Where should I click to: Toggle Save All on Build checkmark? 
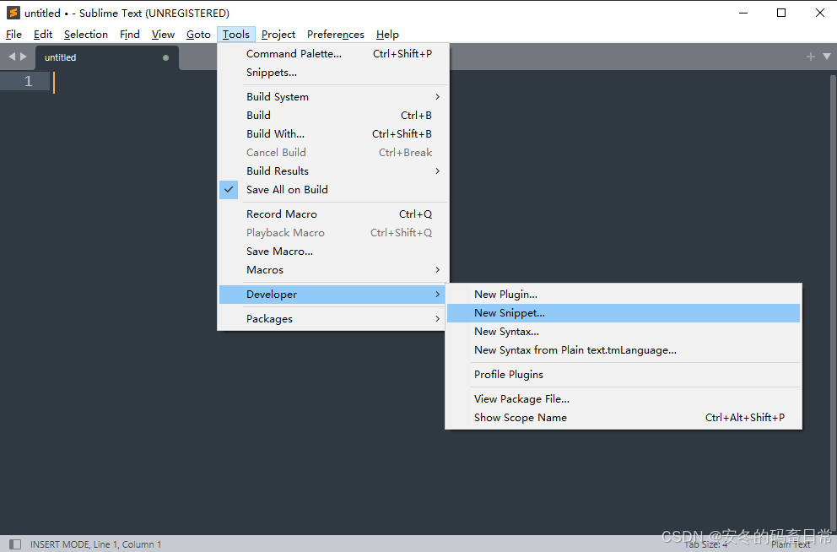point(229,190)
